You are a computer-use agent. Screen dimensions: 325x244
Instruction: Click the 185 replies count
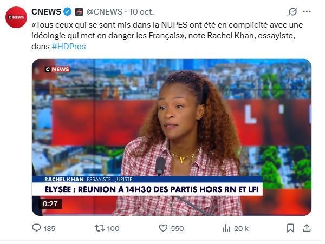[49, 228]
